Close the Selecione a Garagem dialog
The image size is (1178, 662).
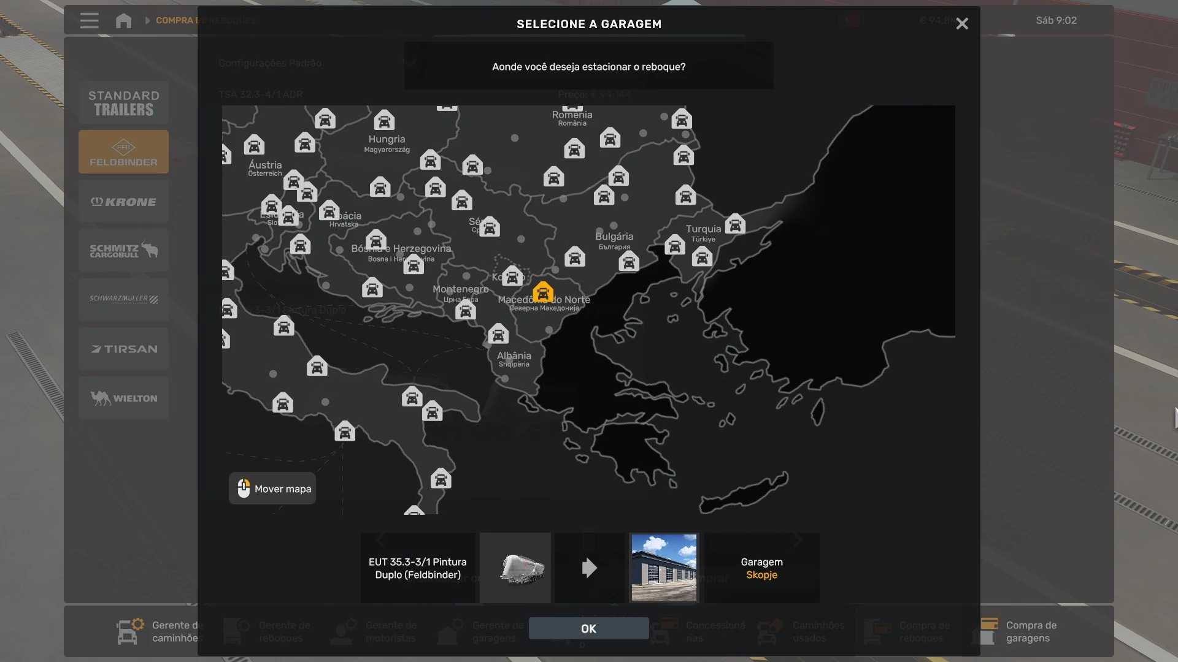[x=961, y=24]
